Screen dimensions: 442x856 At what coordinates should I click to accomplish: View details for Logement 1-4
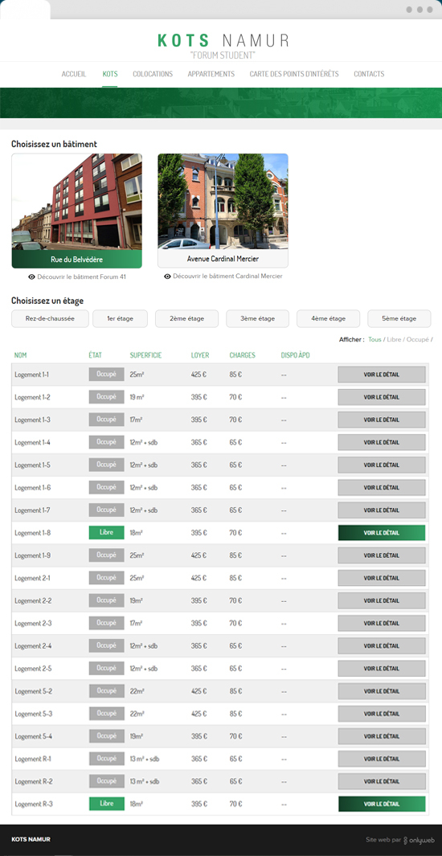382,443
